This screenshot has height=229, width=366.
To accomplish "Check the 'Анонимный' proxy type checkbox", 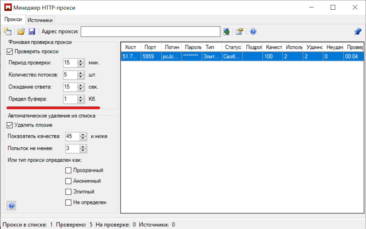I will (68, 181).
